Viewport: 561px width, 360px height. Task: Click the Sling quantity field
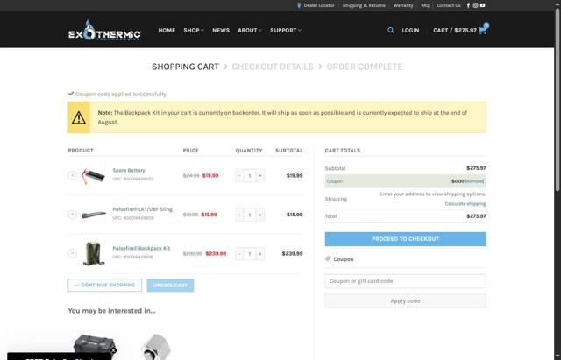tap(250, 215)
